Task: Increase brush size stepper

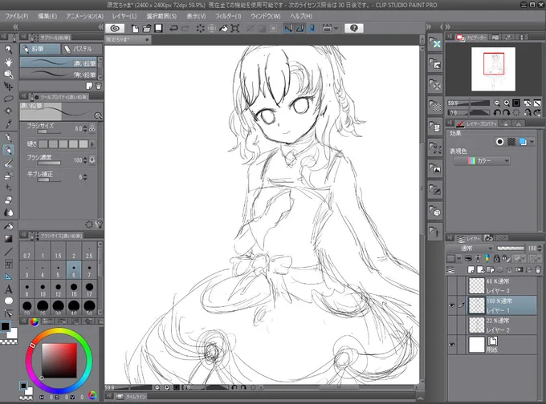Action: (x=85, y=127)
